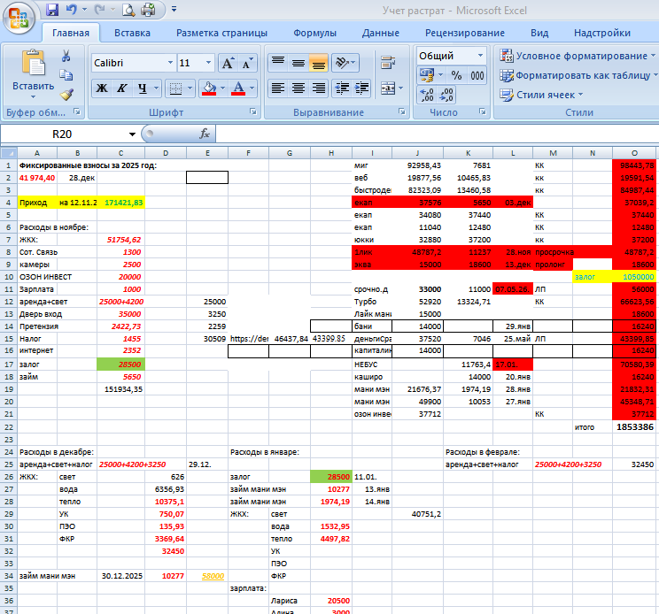The image size is (659, 614).
Task: Open the Вставка ribbon tab
Action: (132, 33)
